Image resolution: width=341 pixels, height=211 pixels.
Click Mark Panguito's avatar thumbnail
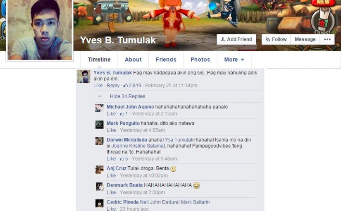[x=100, y=125]
